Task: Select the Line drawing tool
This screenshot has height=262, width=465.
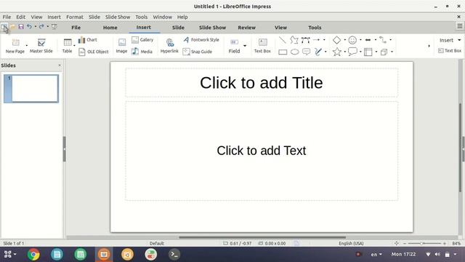Action: (x=283, y=40)
